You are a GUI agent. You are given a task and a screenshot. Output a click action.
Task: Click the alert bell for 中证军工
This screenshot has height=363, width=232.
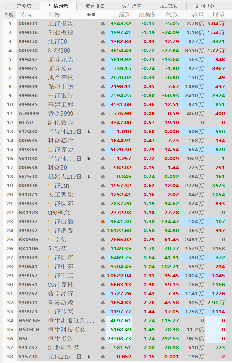pos(103,276)
